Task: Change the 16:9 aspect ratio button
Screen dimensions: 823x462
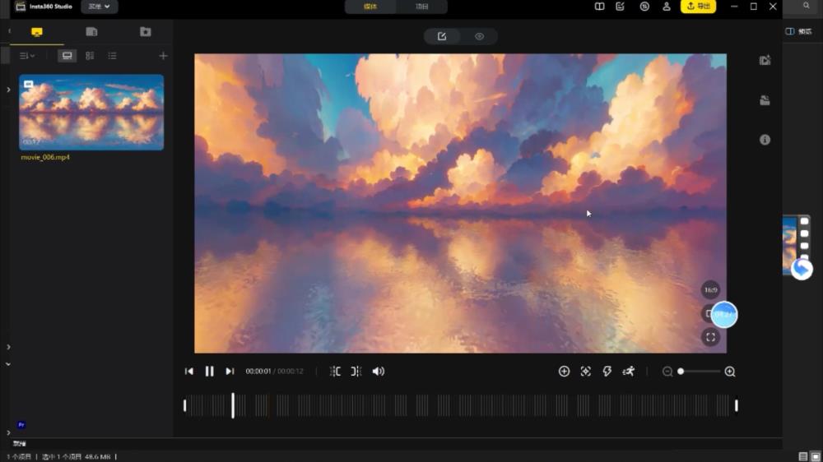Action: pos(710,290)
